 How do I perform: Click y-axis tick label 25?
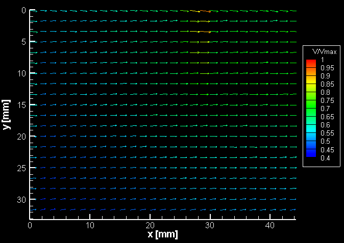point(22,168)
